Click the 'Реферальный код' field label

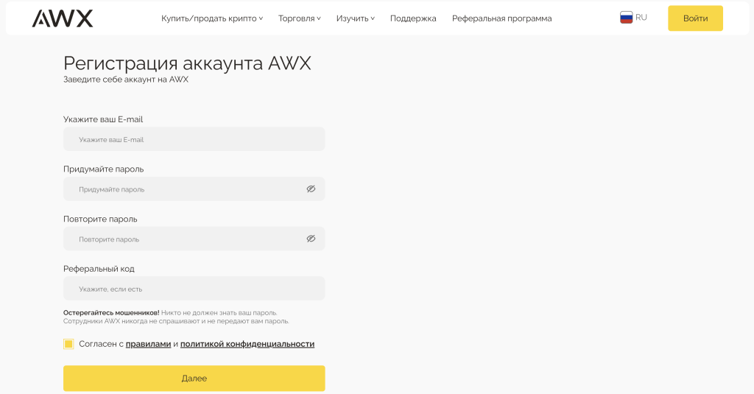tap(99, 269)
